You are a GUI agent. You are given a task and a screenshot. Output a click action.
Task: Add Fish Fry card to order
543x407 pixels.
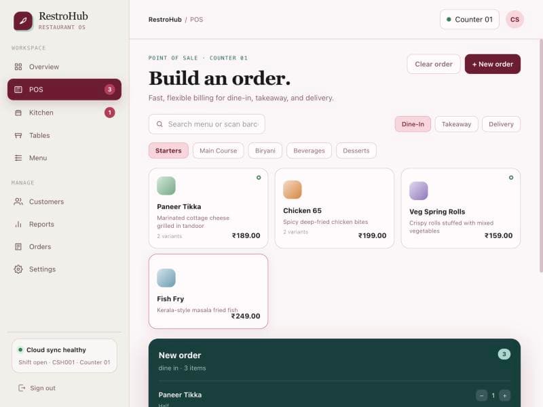tap(208, 292)
